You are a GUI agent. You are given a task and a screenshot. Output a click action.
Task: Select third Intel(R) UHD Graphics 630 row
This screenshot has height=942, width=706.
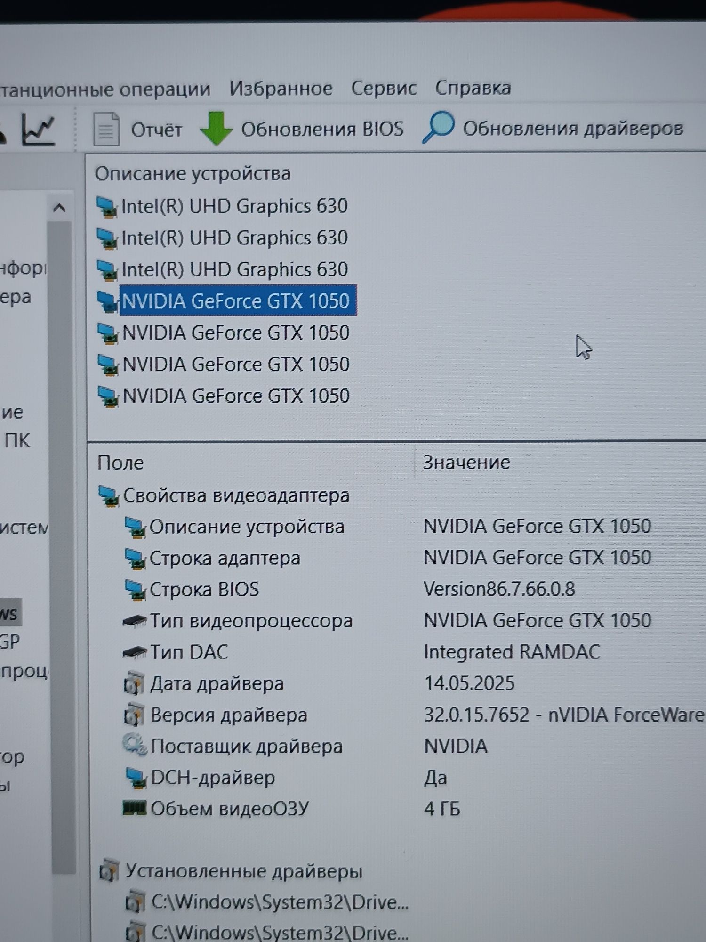[234, 269]
